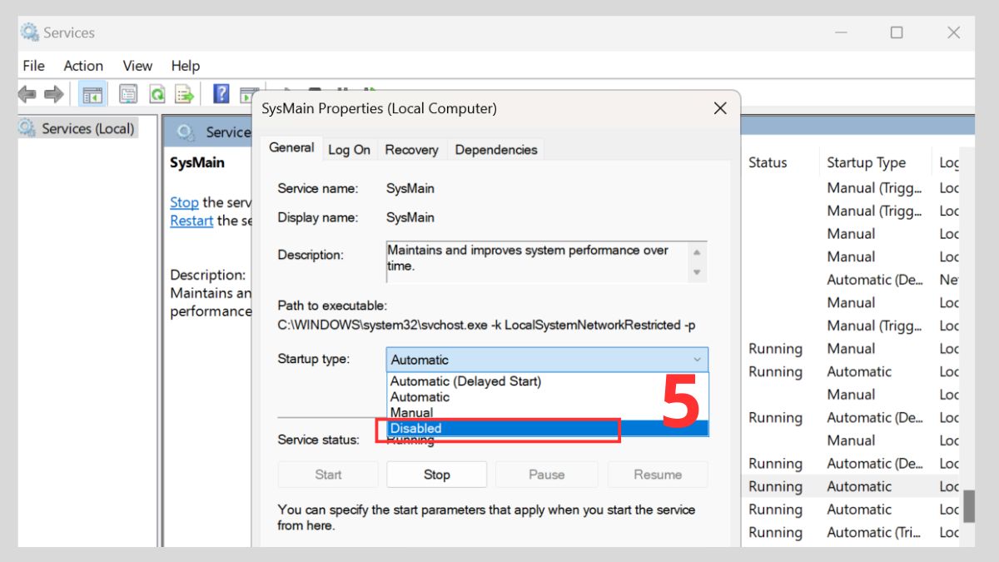Choose Manual in the startup type list
This screenshot has width=999, height=562.
pyautogui.click(x=548, y=413)
